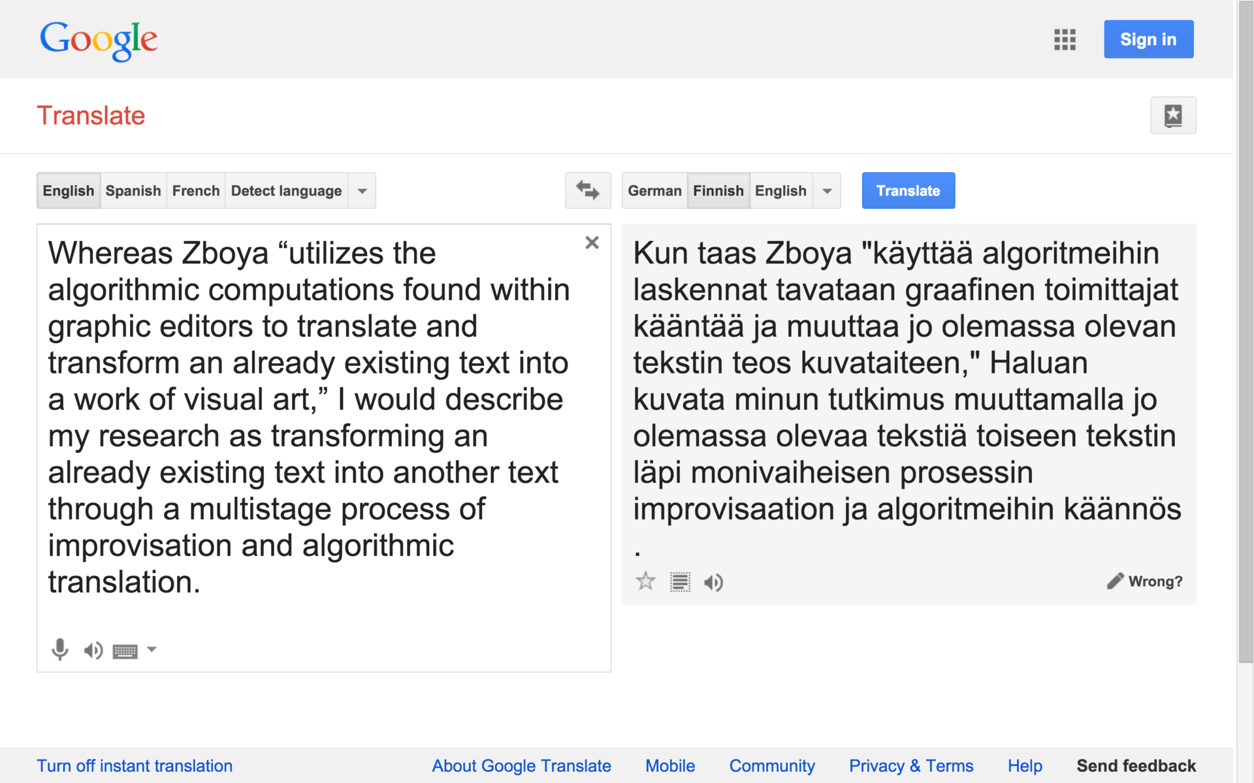Listen to the English source text

click(x=93, y=650)
